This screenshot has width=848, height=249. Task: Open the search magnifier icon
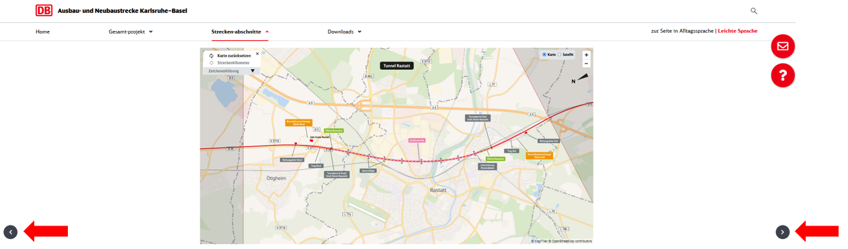click(754, 11)
